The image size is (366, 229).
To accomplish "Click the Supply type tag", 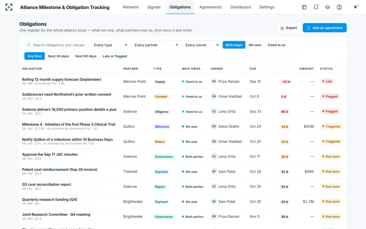I will 160,82.
